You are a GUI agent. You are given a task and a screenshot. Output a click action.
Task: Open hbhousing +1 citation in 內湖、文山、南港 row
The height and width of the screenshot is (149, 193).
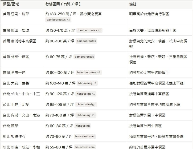click(x=86, y=115)
